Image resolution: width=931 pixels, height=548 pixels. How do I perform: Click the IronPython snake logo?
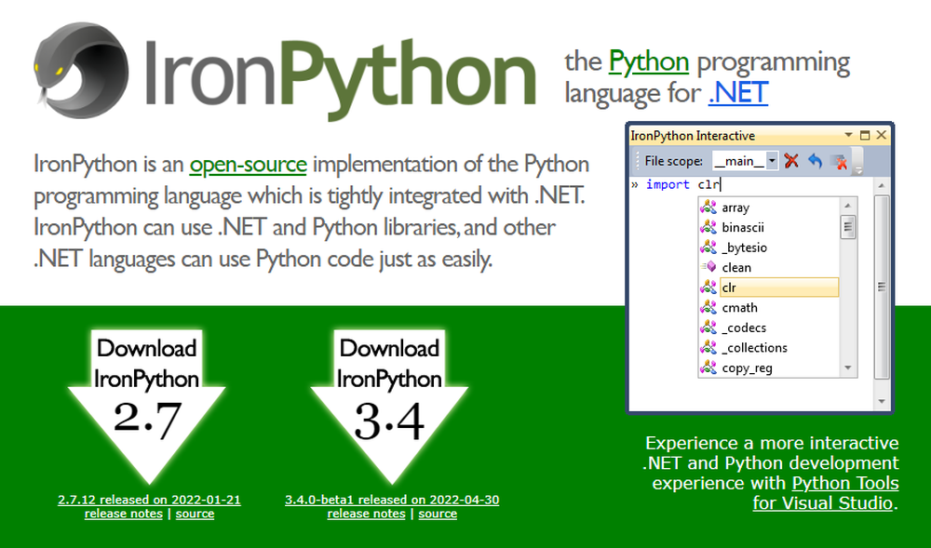coord(80,70)
